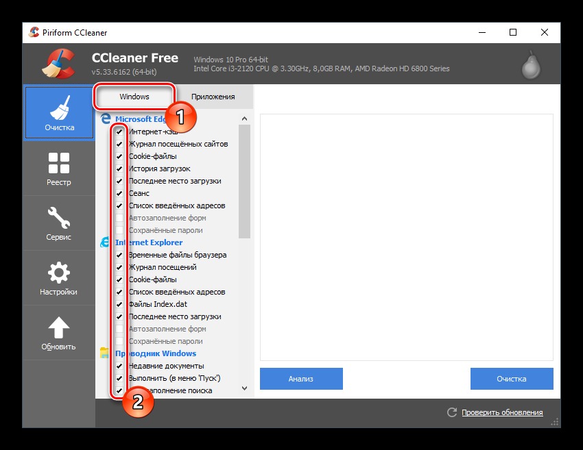Switch to the Windows tab
Viewport: 583px width, 450px height.
pos(134,97)
